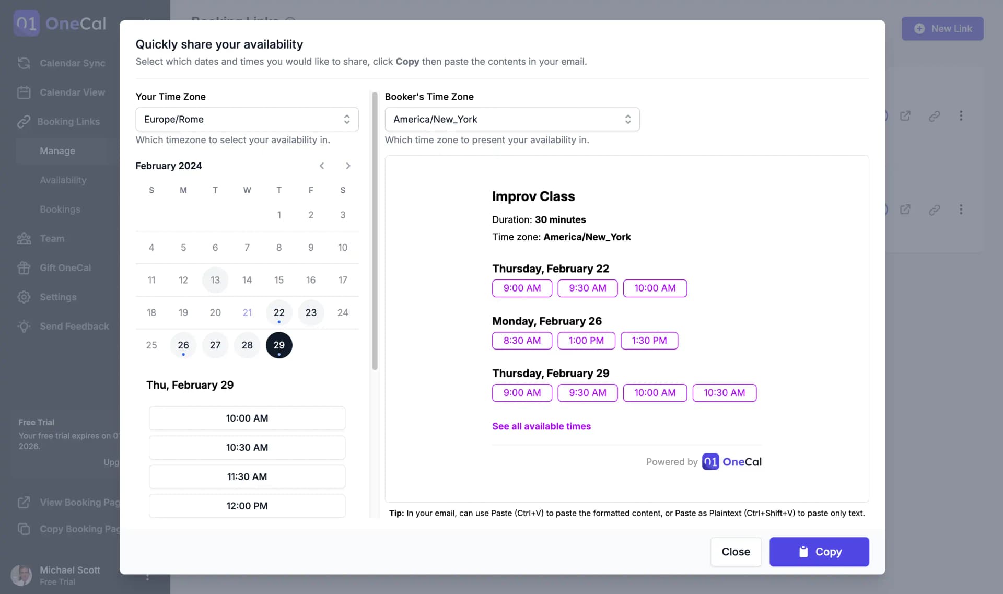This screenshot has width=1003, height=594.
Task: Click the Copy button to copy availability
Action: (x=819, y=552)
